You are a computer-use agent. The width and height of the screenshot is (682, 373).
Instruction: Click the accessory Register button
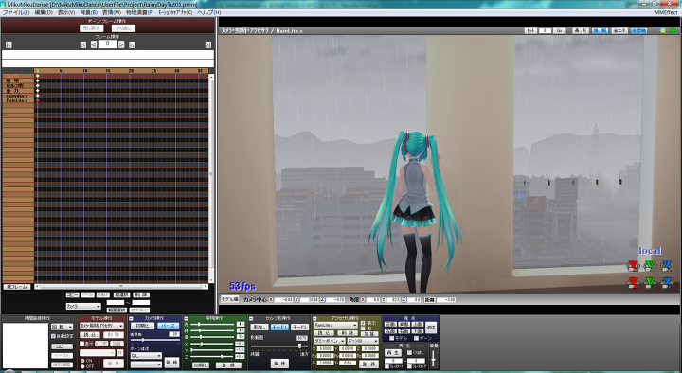(x=369, y=364)
